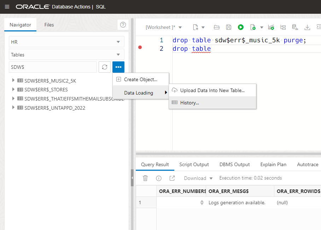This screenshot has width=321, height=230.
Task: Create a new worksheet file icon
Action: 195,27
